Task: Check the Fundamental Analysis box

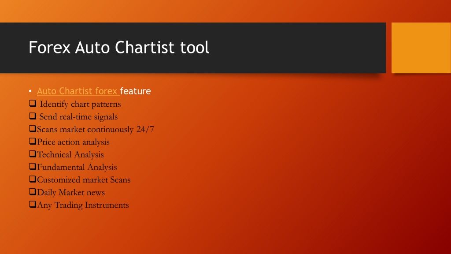Action: 33,166
